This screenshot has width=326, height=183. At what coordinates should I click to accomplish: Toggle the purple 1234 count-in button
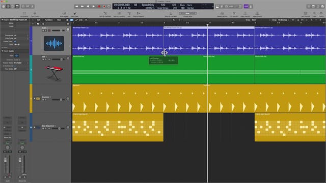[x=246, y=7]
